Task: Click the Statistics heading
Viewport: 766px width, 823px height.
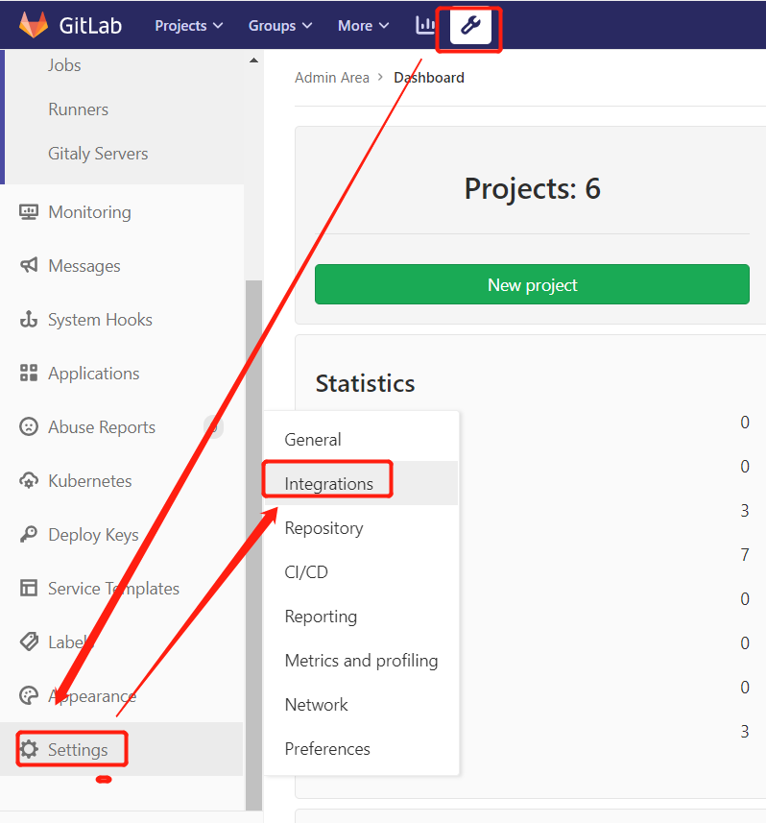Action: [x=365, y=383]
